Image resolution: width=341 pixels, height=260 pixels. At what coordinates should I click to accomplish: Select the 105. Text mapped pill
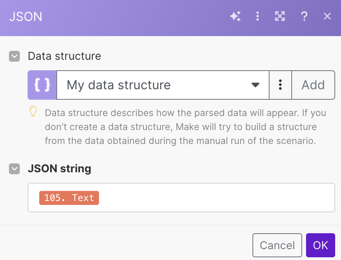(x=69, y=198)
